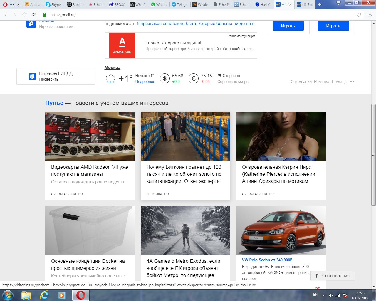Click the Opera icon in the taskbar
This screenshot has width=376, height=301.
click(x=81, y=295)
